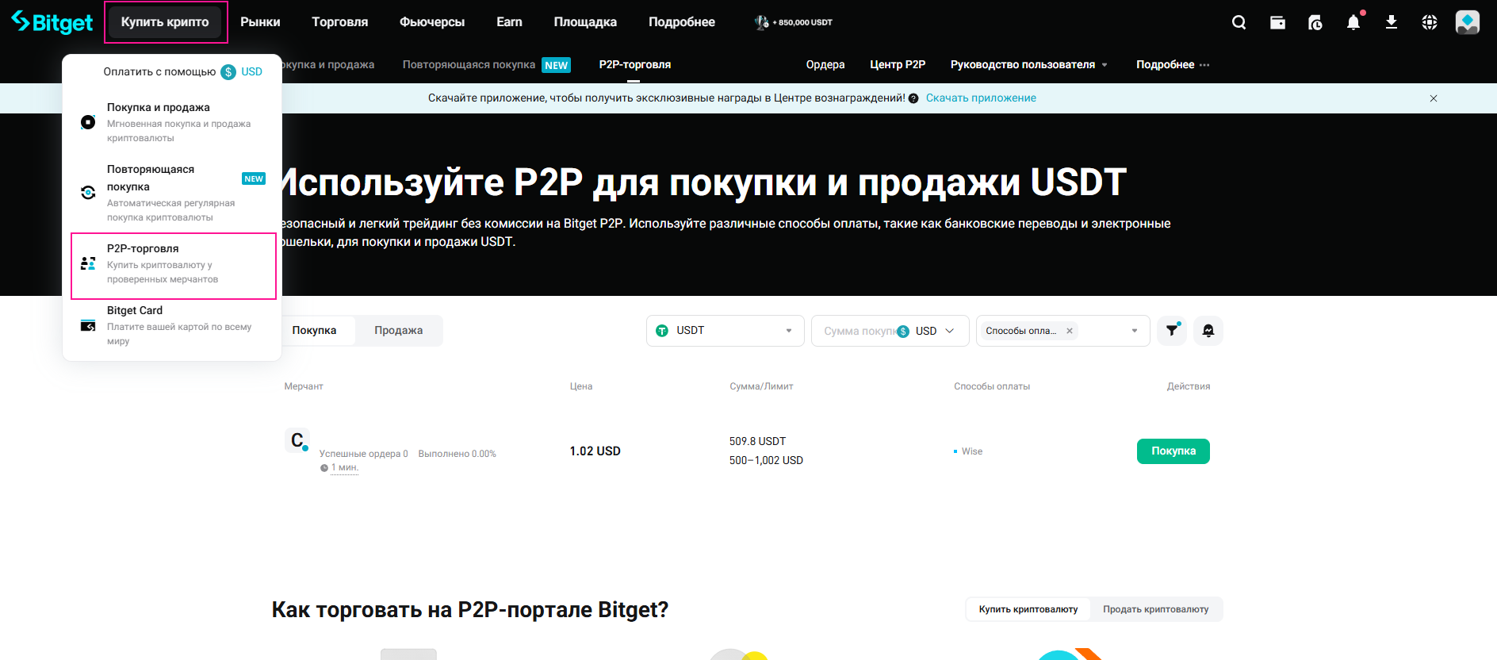Screen dimensions: 1497x660
Task: Open the wallet assets icon
Action: coord(1277,22)
